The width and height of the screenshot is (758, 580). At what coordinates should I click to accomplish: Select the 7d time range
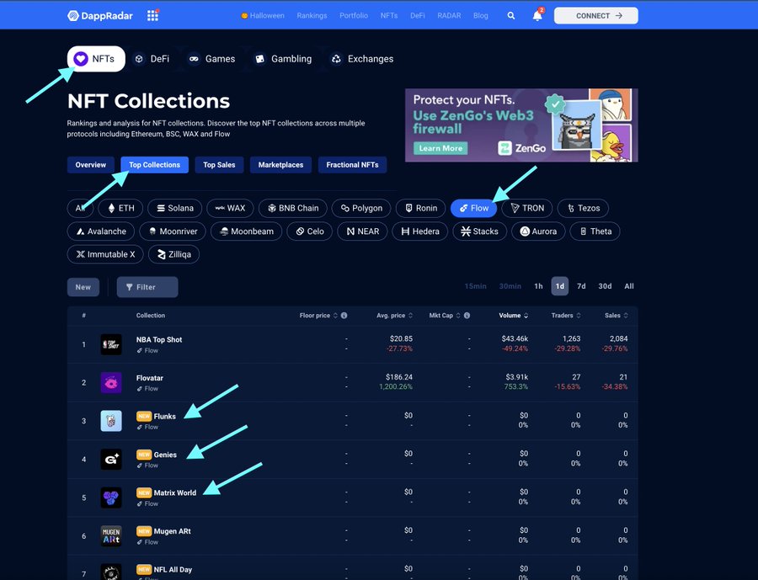[x=581, y=286]
